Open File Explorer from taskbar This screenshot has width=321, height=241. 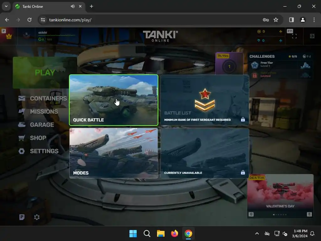tap(161, 233)
